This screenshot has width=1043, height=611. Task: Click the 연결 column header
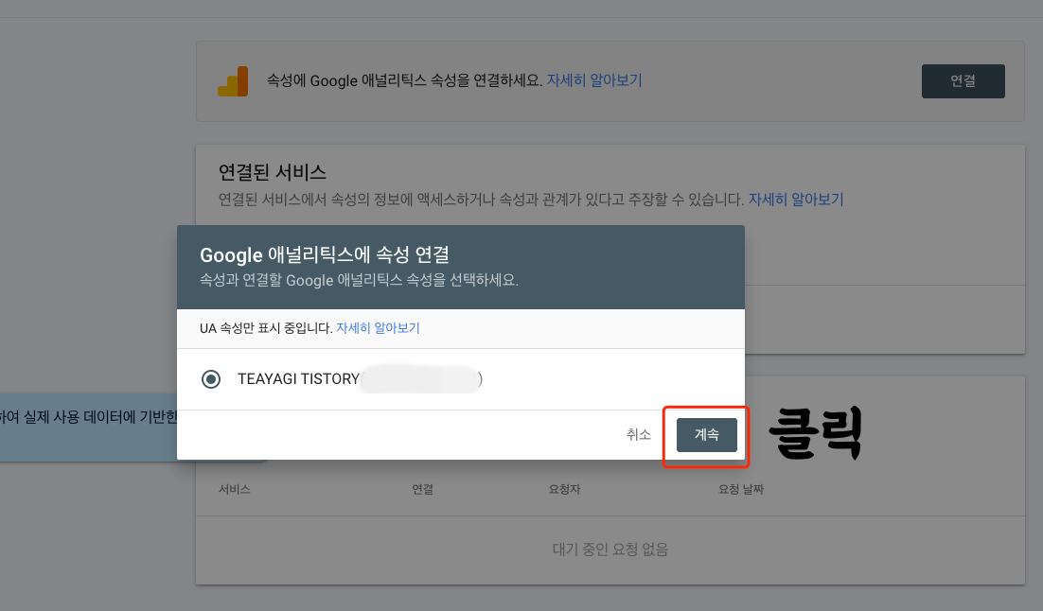point(422,489)
